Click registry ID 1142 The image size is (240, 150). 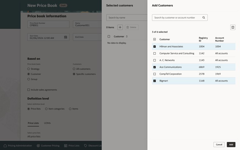[202, 53]
